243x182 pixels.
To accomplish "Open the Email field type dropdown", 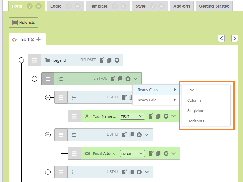I will (132, 154).
